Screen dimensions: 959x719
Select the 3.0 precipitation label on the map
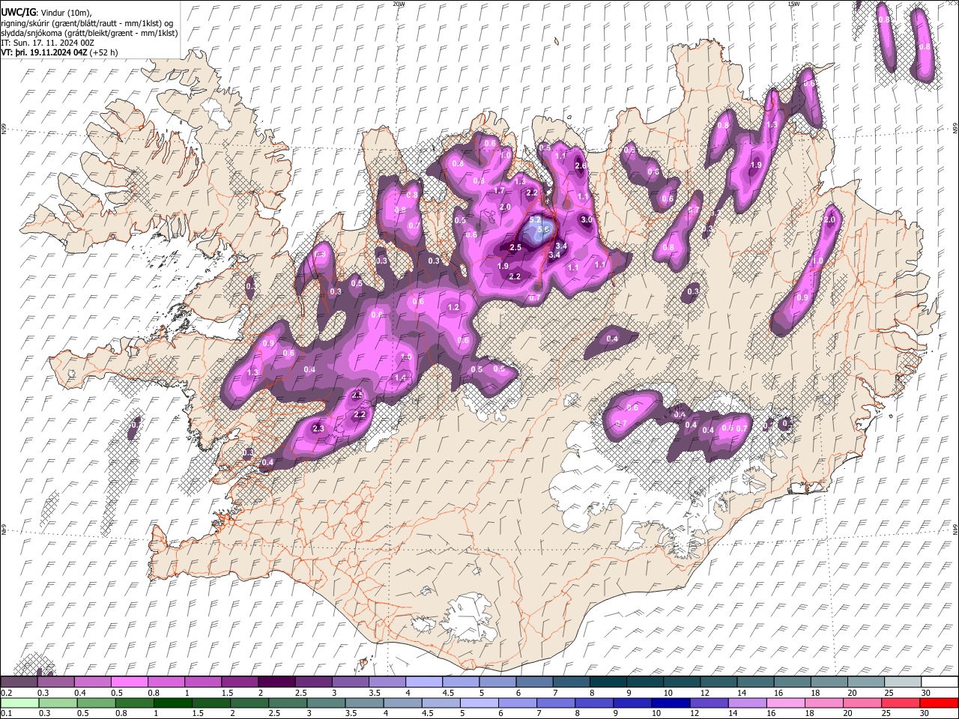point(587,219)
